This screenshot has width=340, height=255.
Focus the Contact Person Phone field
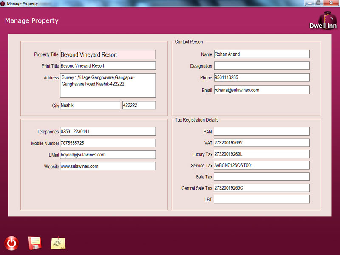261,77
